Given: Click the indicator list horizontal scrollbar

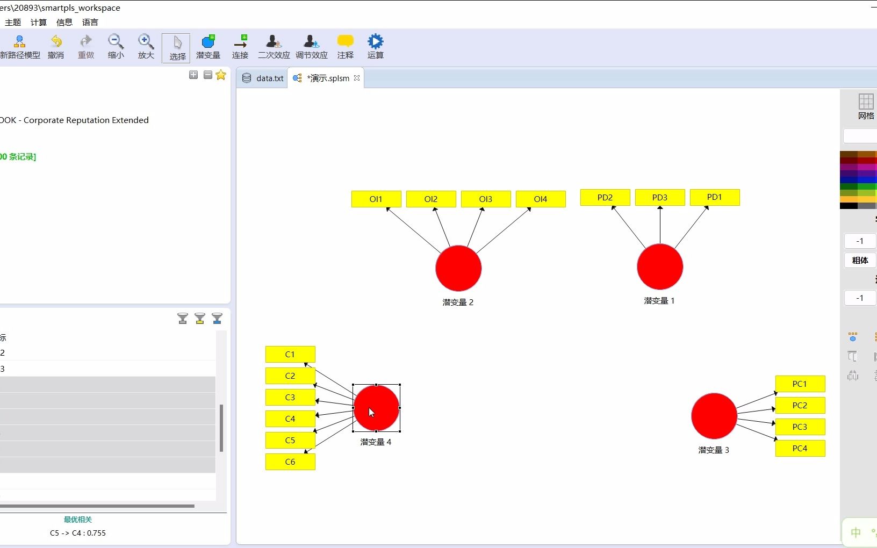Looking at the screenshot, I should (97, 506).
